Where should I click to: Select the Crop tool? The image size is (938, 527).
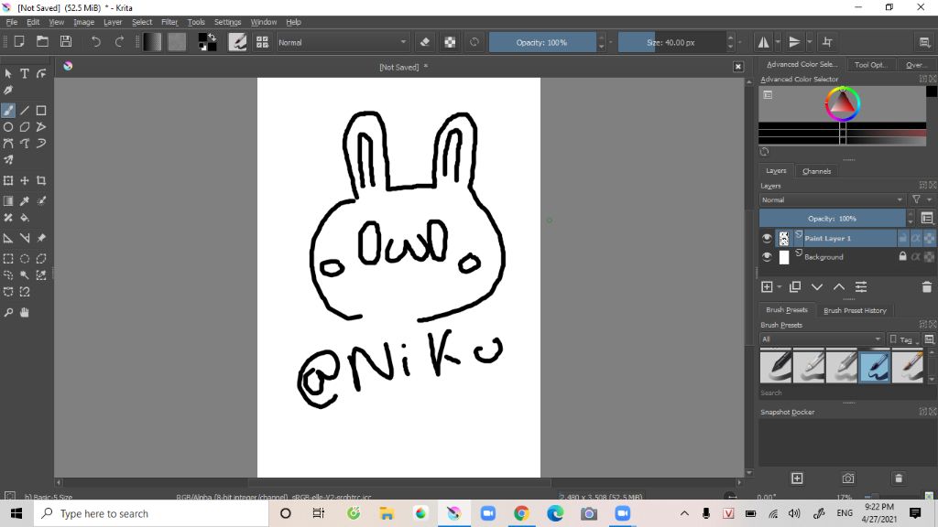[40, 180]
